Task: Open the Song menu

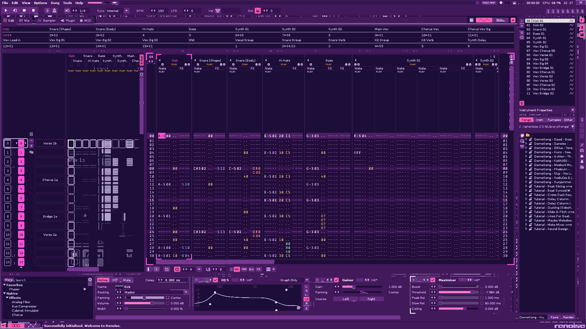Action: point(55,3)
